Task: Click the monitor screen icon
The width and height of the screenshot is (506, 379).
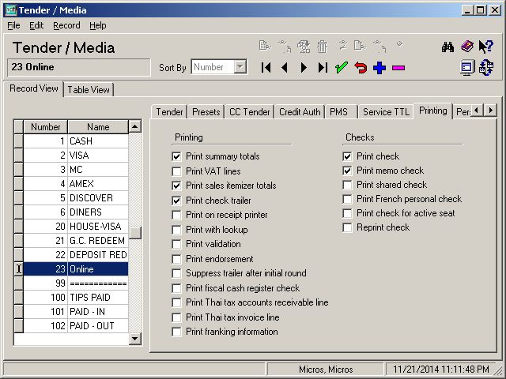Action: pyautogui.click(x=467, y=68)
